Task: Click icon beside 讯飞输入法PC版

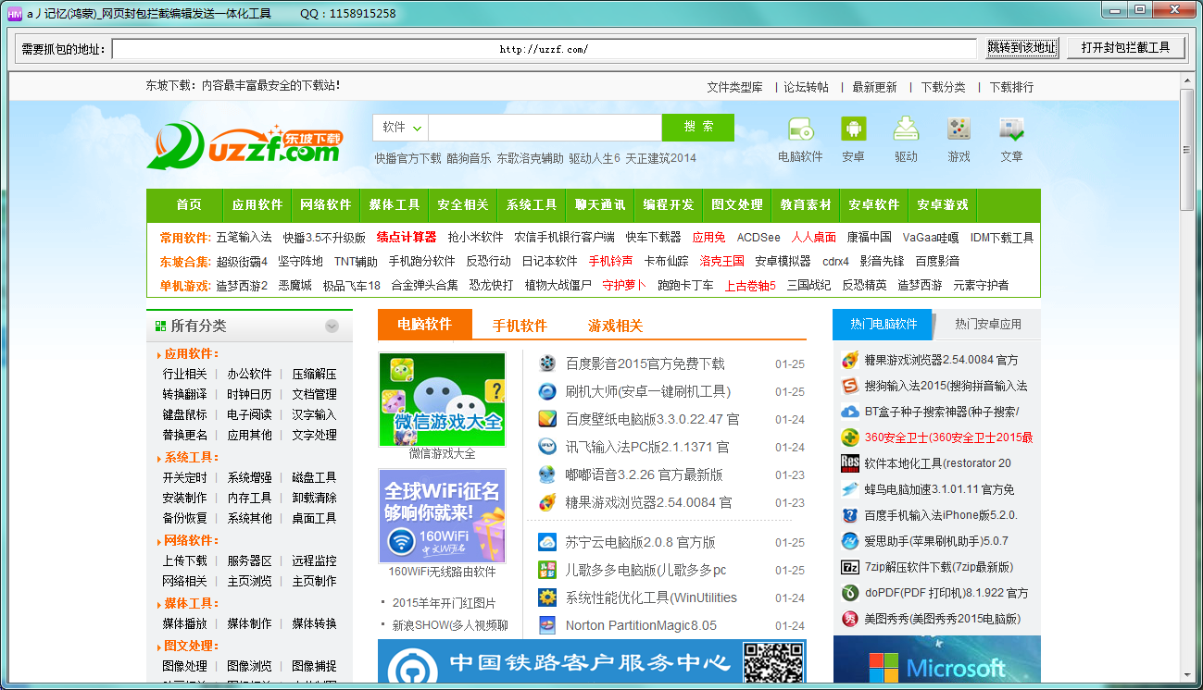Action: click(x=547, y=447)
